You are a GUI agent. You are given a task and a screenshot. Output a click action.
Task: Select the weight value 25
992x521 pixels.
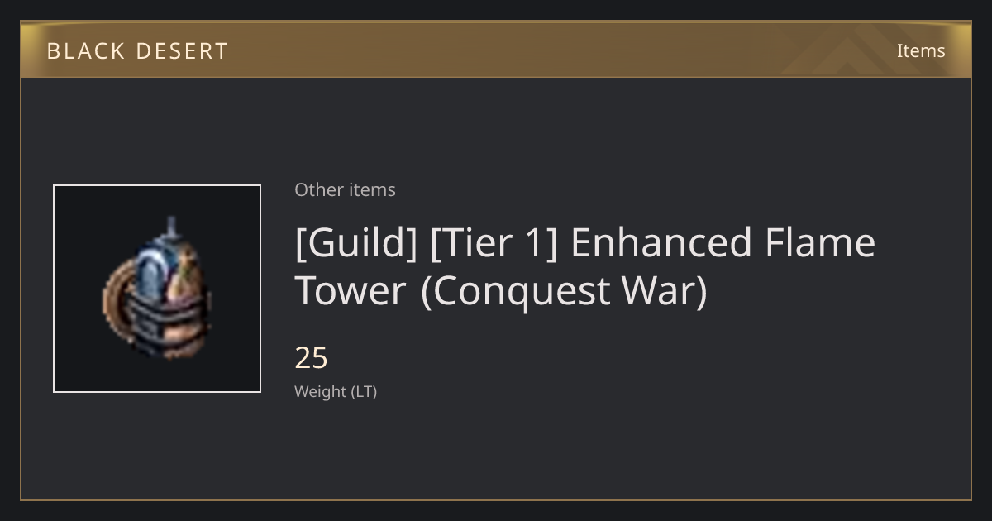(312, 358)
